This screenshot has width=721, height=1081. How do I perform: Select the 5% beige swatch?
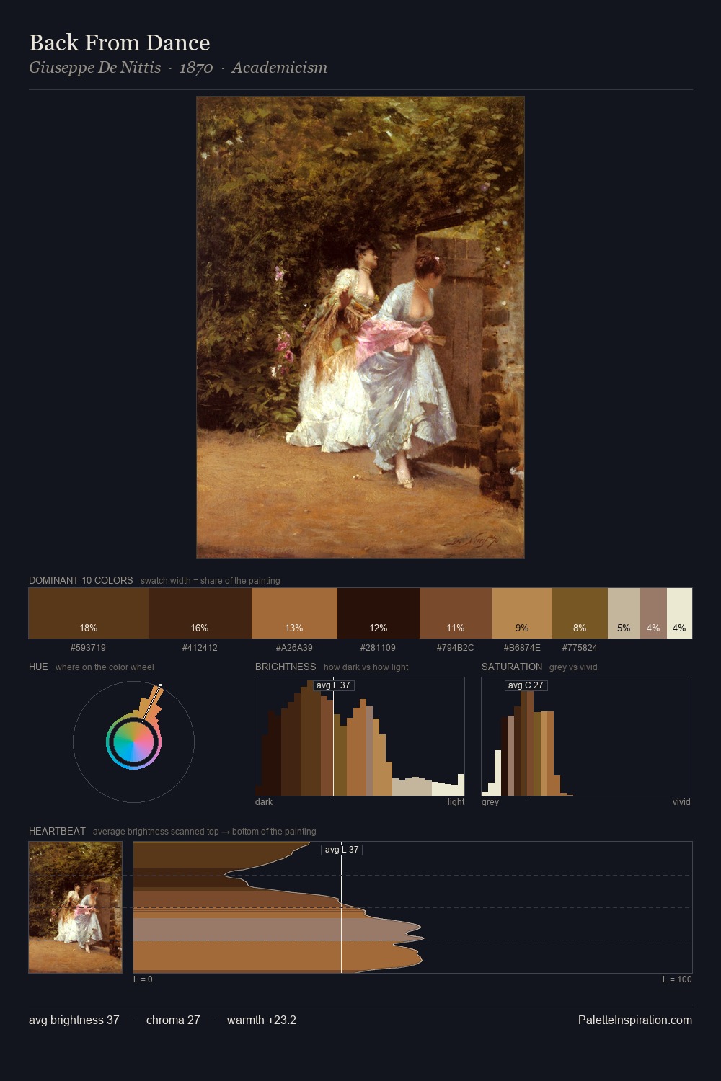624,613
